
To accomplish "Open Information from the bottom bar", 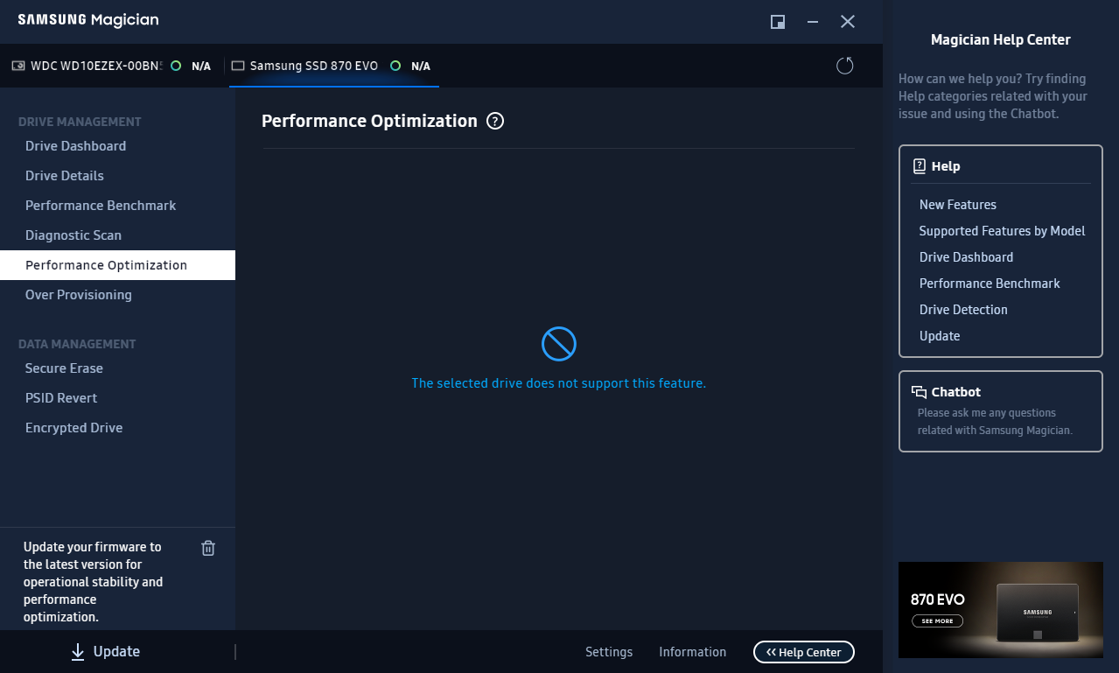I will point(692,652).
